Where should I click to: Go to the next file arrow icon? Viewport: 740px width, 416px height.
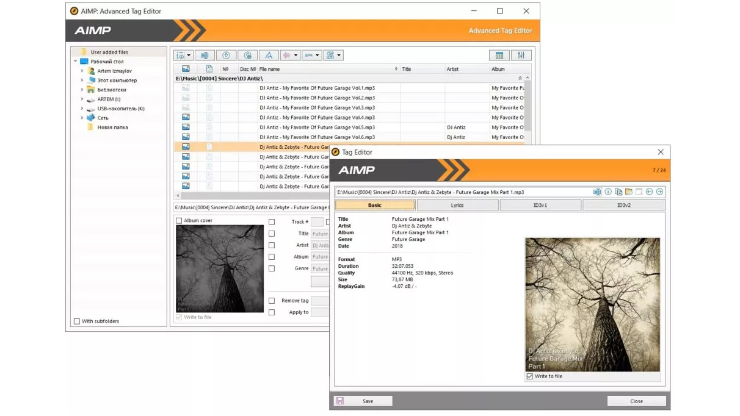pyautogui.click(x=659, y=192)
